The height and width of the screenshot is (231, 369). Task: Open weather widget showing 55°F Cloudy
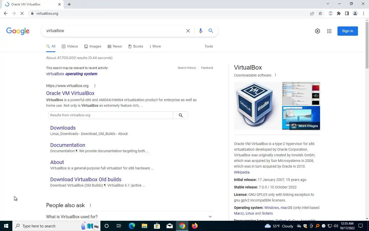coord(279,226)
